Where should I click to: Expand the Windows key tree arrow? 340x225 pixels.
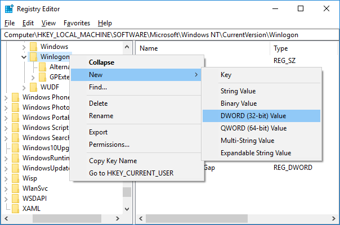[24, 47]
